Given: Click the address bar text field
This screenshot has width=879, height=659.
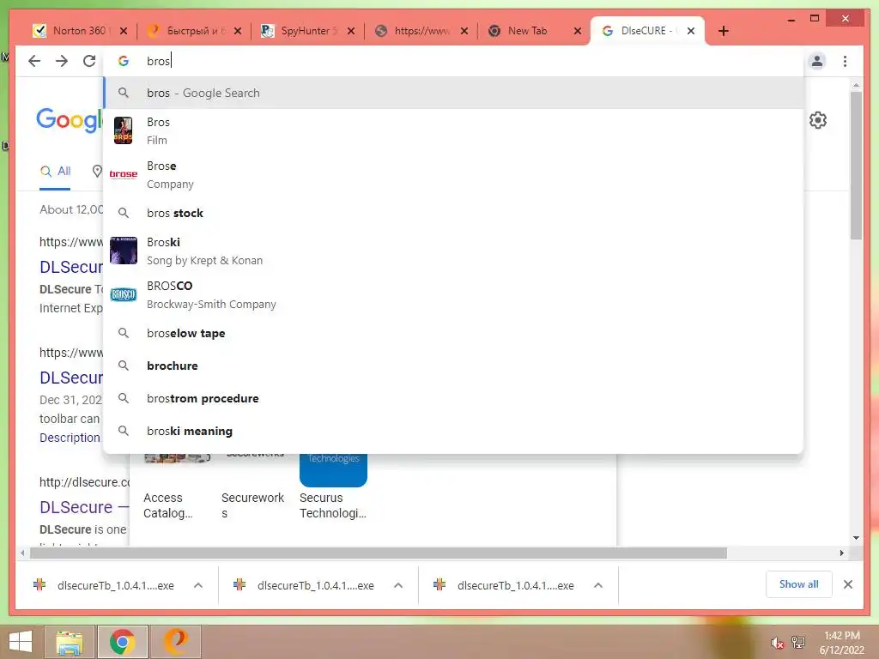Looking at the screenshot, I should (454, 61).
